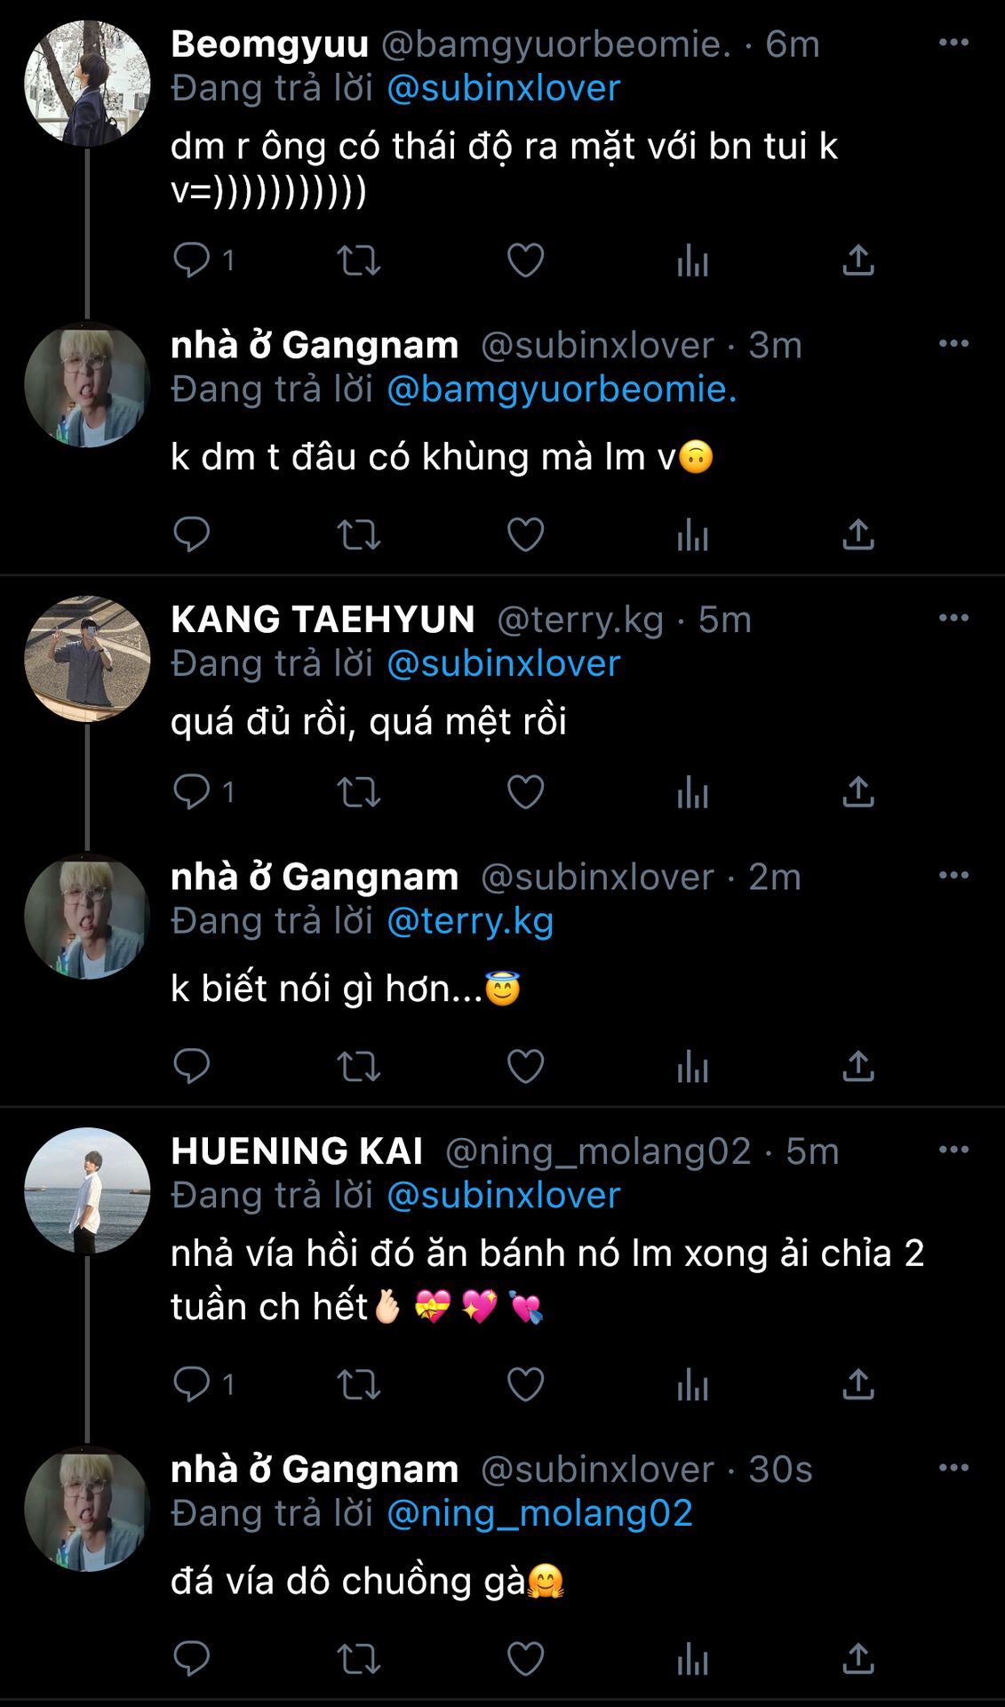View analytics for KANG TAEHYUN's tweet
Viewport: 1005px width, 1707px height.
click(692, 792)
